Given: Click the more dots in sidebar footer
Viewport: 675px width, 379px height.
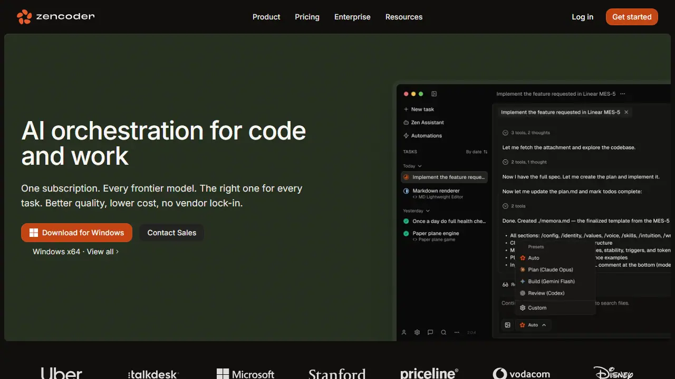Looking at the screenshot, I should click(x=457, y=332).
